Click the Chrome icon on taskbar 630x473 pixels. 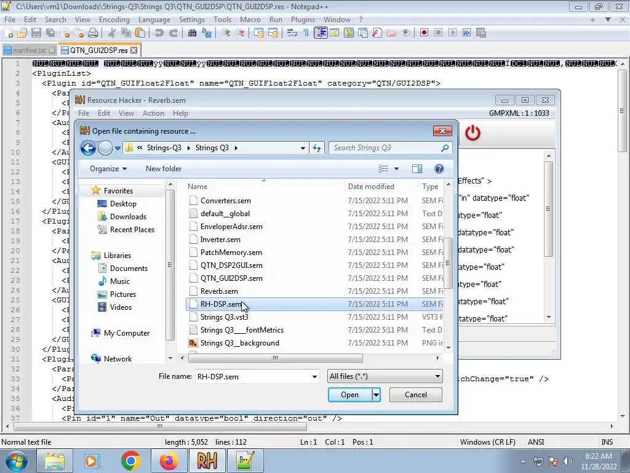tap(130, 461)
